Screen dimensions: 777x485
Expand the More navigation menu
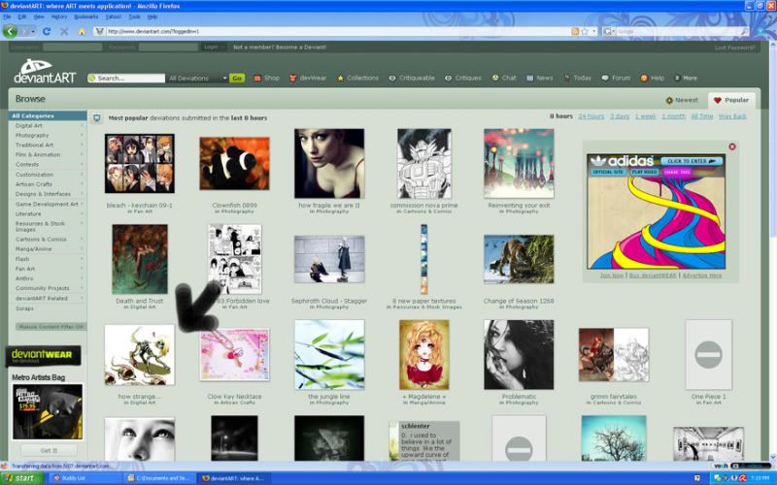[x=686, y=79]
